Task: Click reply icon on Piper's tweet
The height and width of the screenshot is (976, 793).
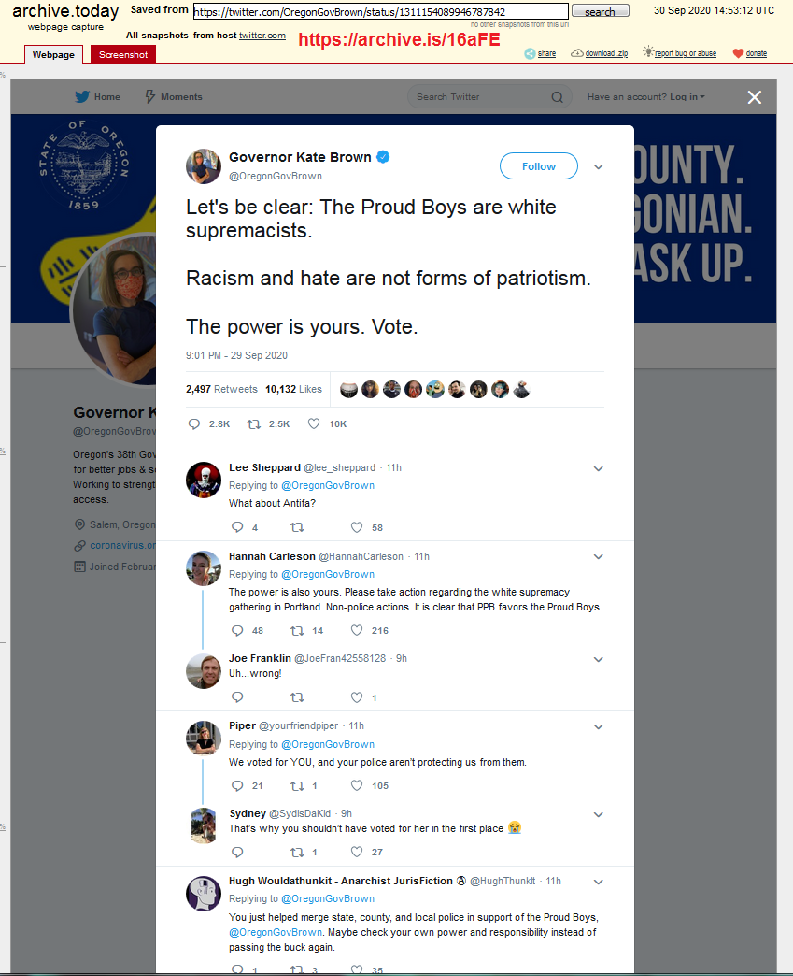Action: coord(236,785)
